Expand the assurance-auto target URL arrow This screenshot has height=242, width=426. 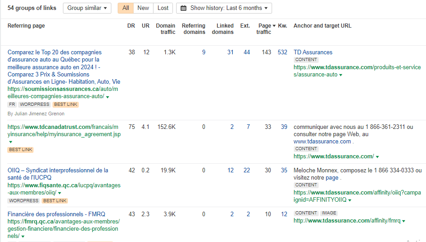click(341, 75)
